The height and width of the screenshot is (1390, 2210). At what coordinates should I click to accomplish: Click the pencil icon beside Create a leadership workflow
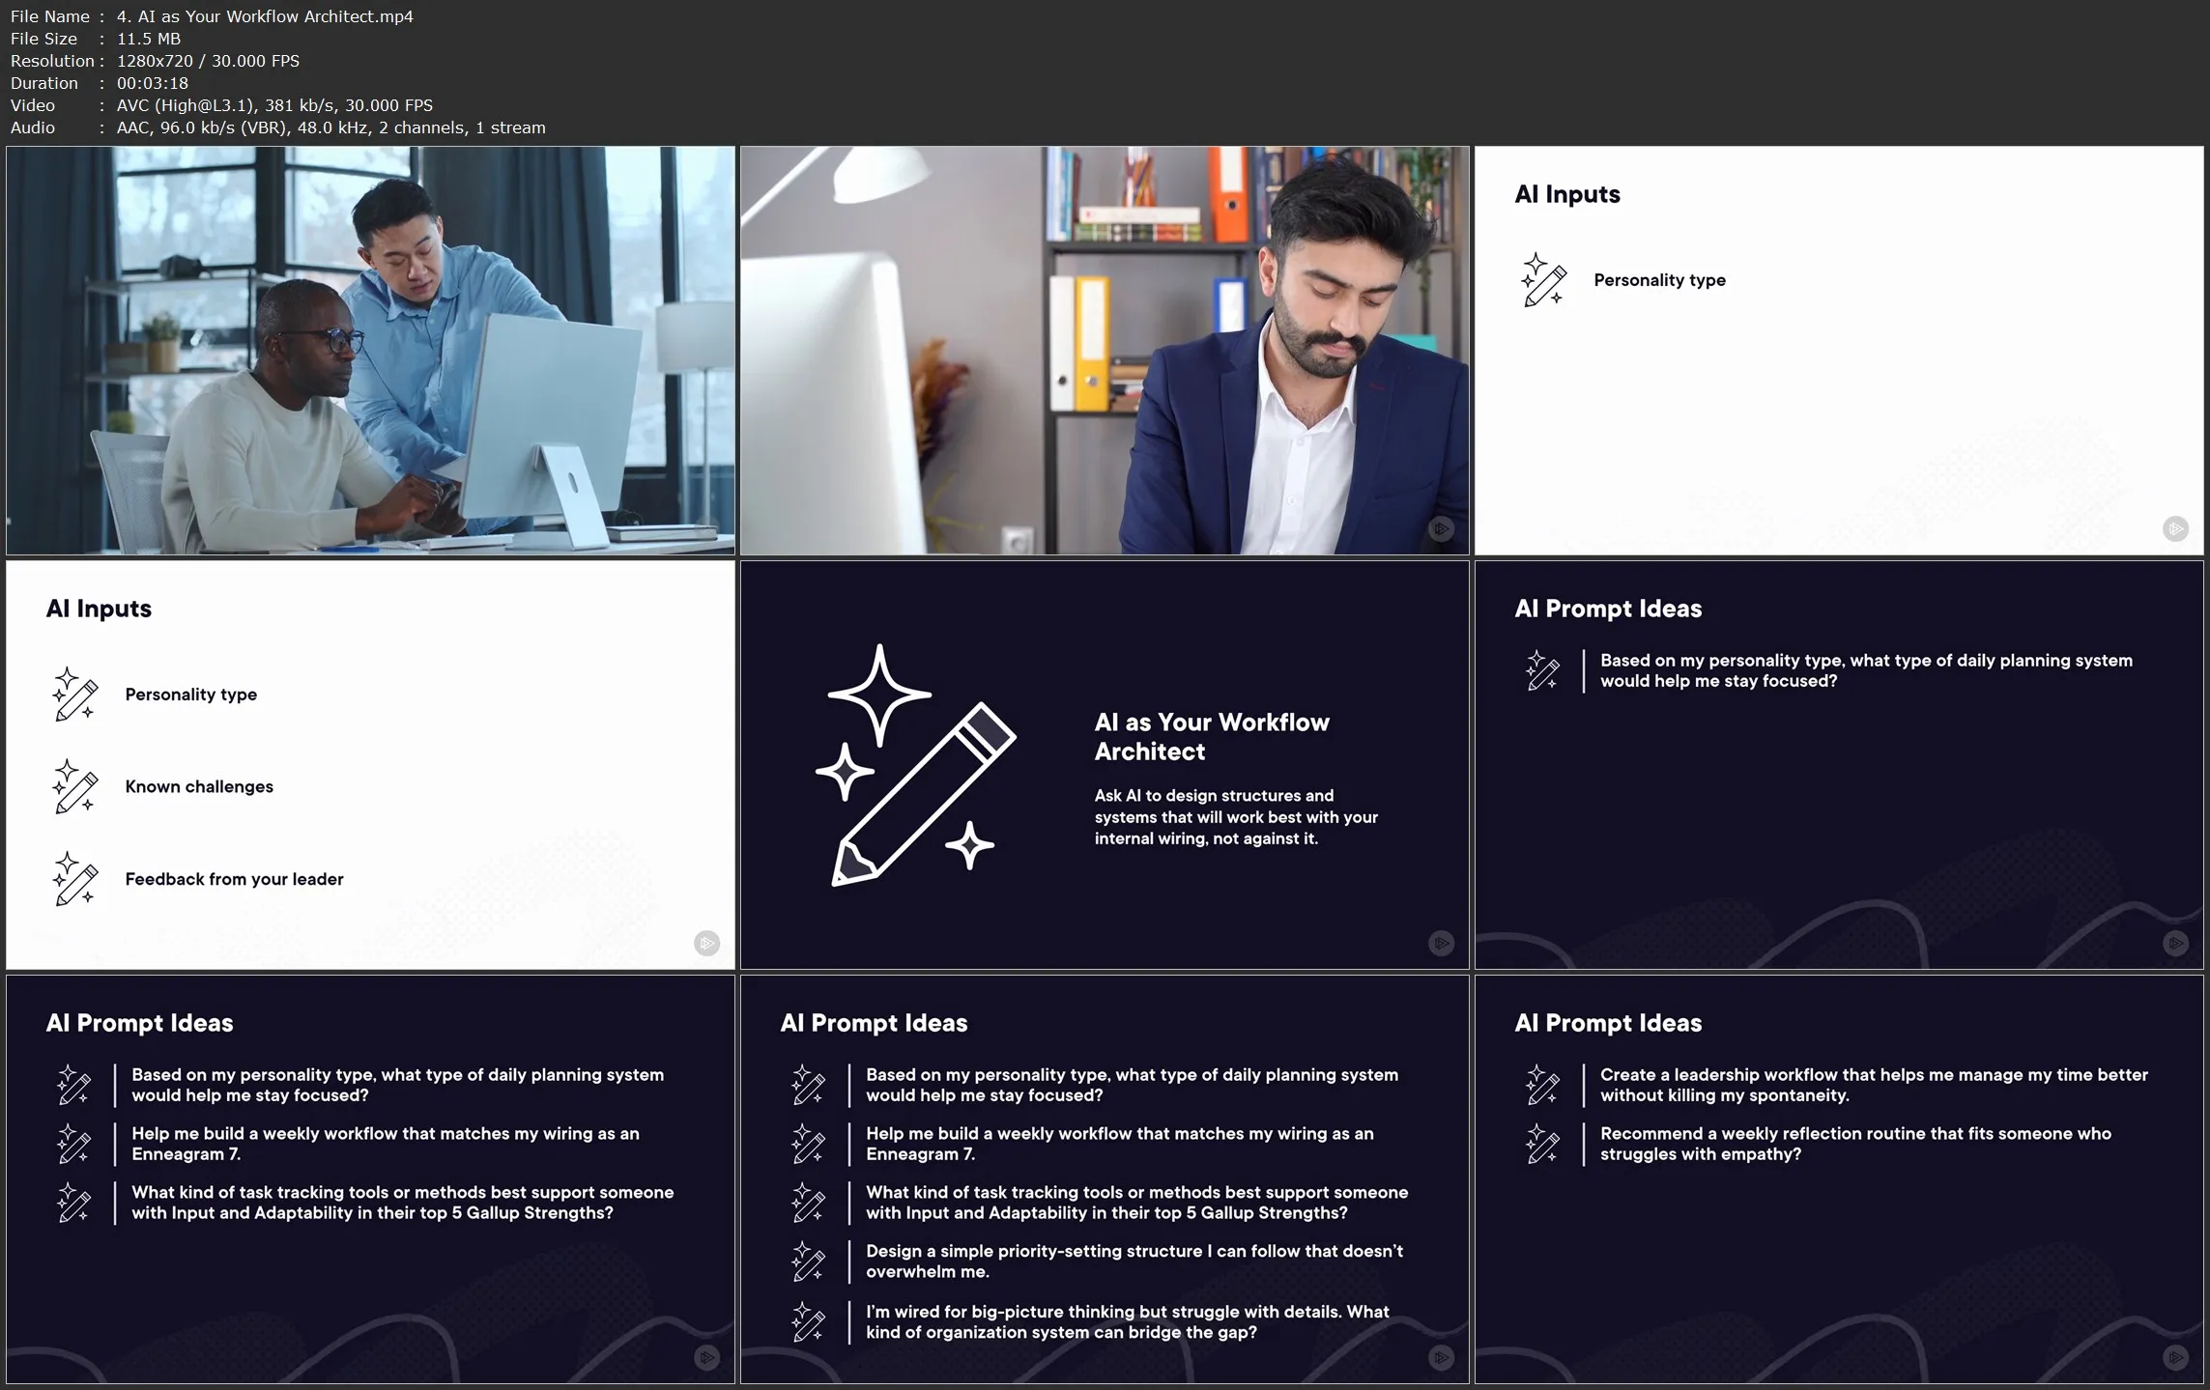[1542, 1085]
